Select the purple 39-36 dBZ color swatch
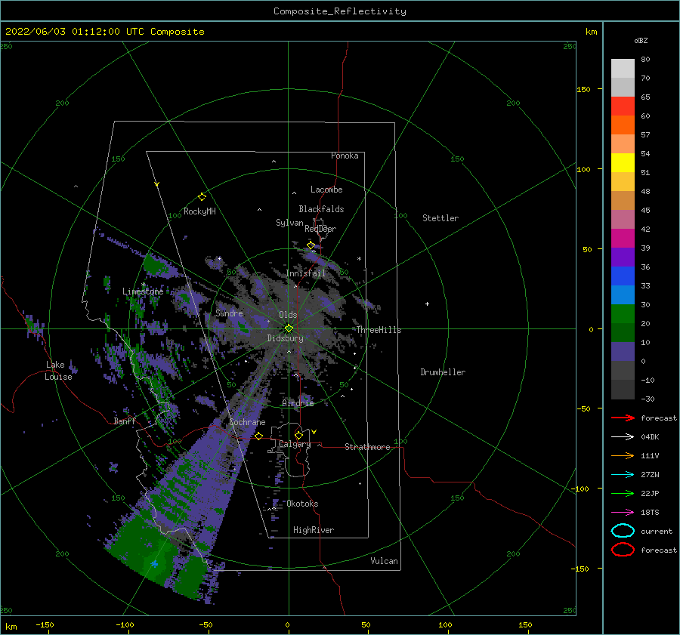Screen dimensions: 680x635 623,257
